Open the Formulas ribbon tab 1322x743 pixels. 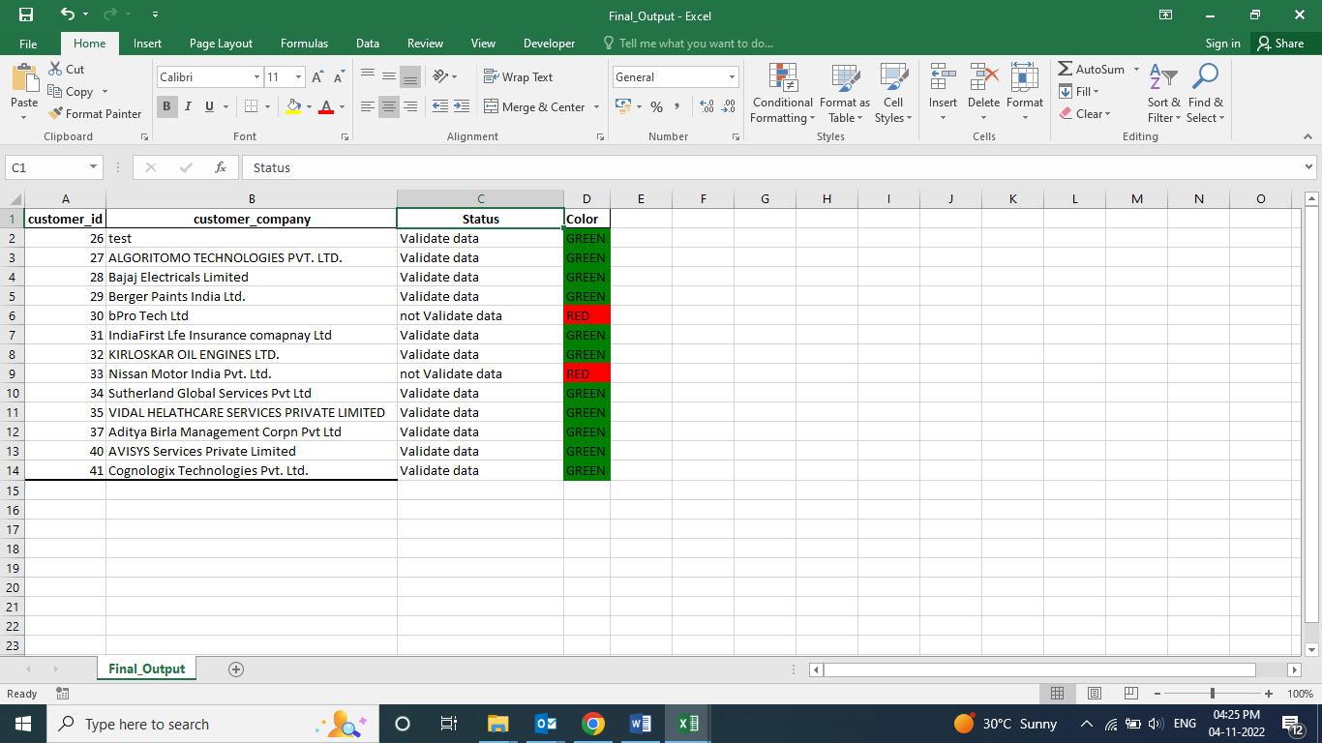pos(304,44)
